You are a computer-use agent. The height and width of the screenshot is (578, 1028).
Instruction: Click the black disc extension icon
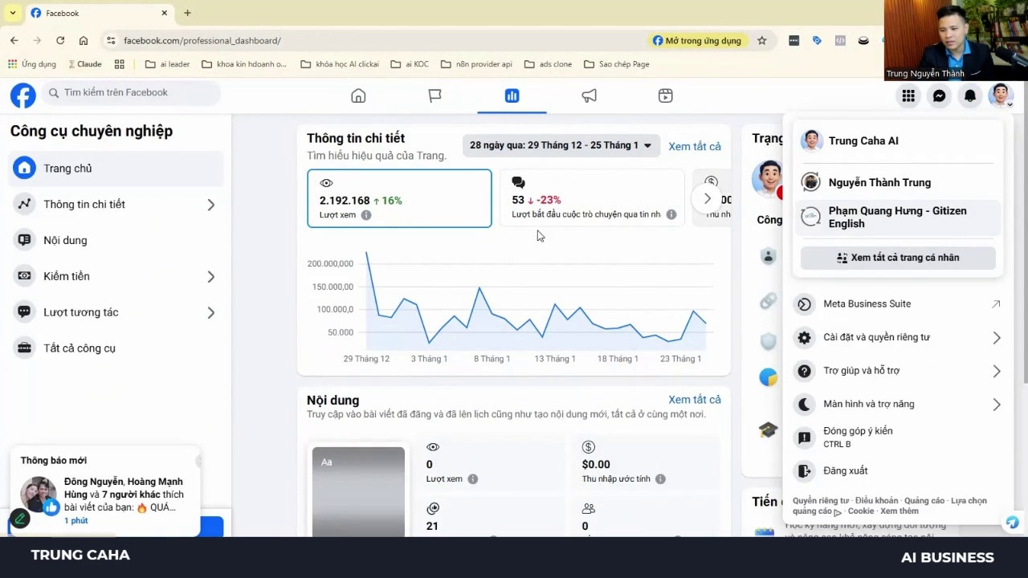863,40
